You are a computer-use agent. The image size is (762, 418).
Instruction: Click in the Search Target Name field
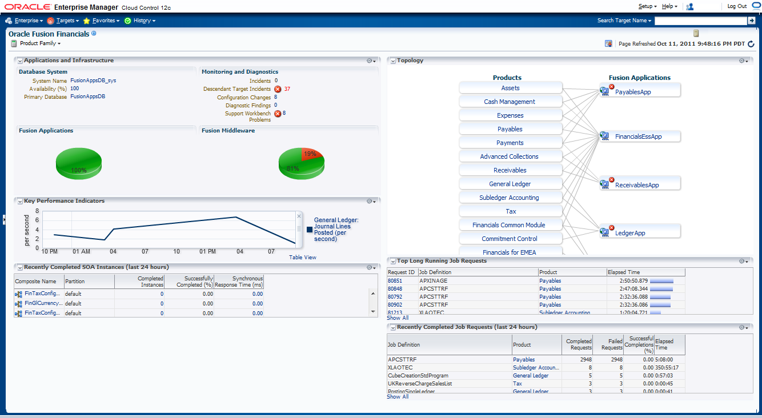pos(700,21)
